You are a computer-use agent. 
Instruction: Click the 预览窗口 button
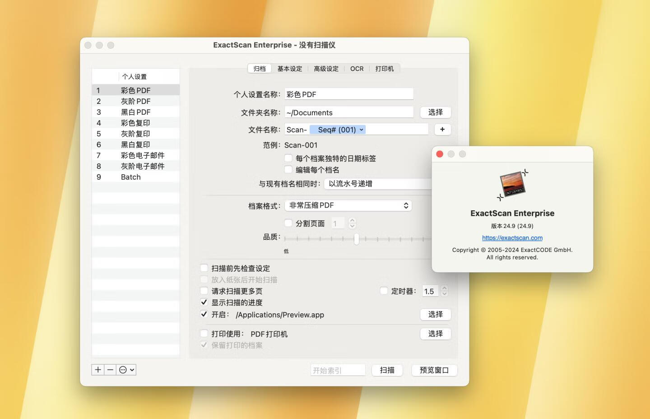pyautogui.click(x=434, y=370)
